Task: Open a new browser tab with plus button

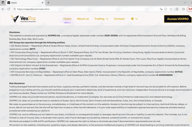Action: (x=48, y=3)
